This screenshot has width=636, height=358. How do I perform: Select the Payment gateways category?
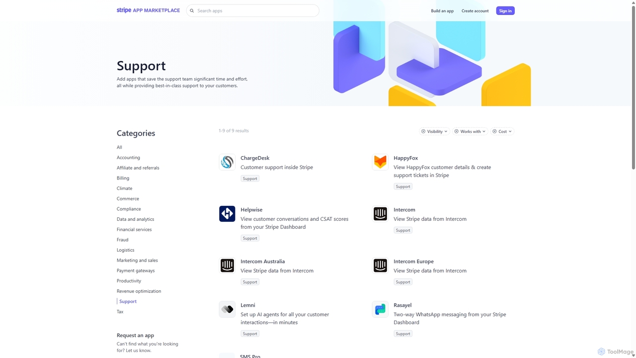pos(136,270)
